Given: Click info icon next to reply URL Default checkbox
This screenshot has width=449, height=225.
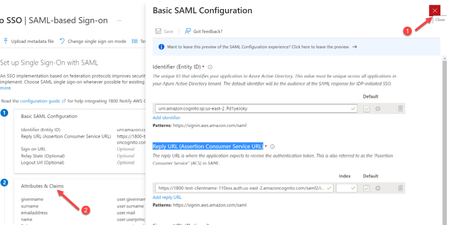Looking at the screenshot, I should [378, 188].
